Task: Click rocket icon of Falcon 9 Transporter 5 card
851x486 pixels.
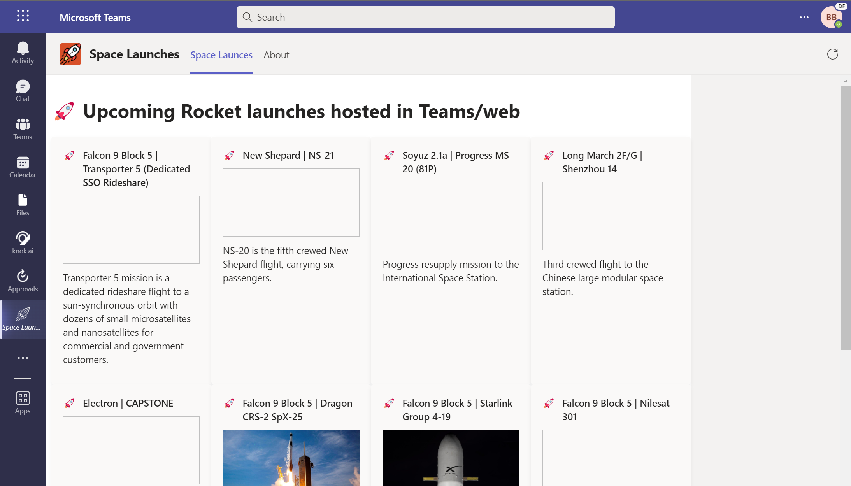Action: coord(69,156)
